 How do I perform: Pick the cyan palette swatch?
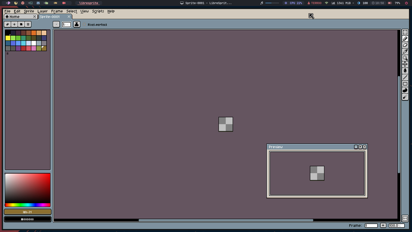(23, 43)
